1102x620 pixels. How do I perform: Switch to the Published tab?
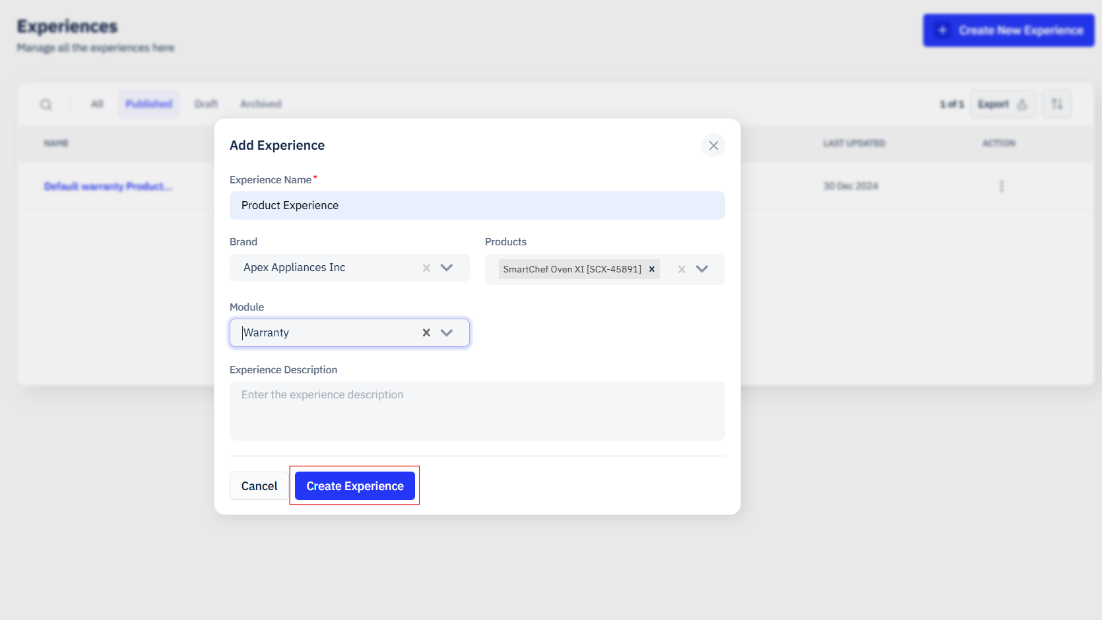(x=149, y=104)
